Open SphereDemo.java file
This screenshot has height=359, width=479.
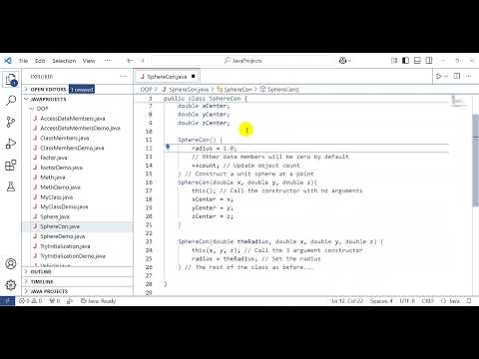tap(63, 236)
